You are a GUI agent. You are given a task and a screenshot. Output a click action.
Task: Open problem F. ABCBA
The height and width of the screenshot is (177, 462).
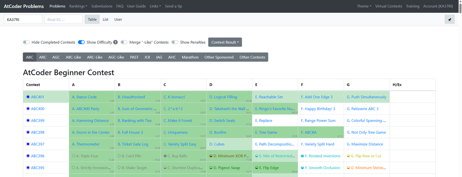pos(309,132)
